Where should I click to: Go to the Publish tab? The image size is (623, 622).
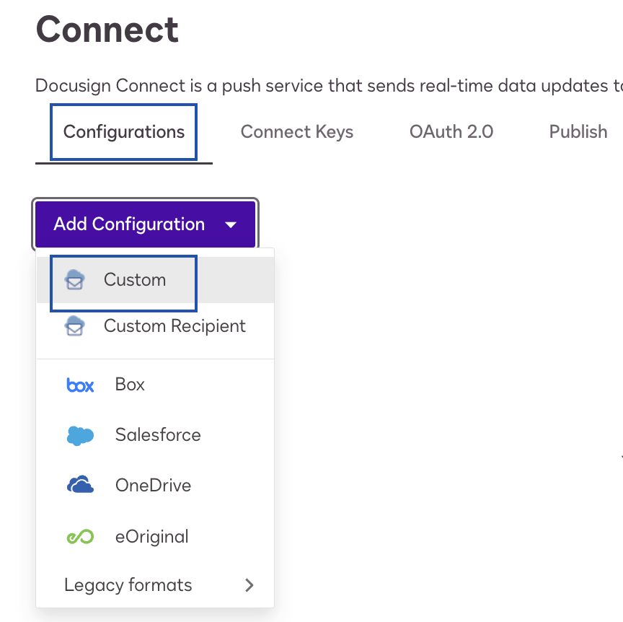click(578, 132)
